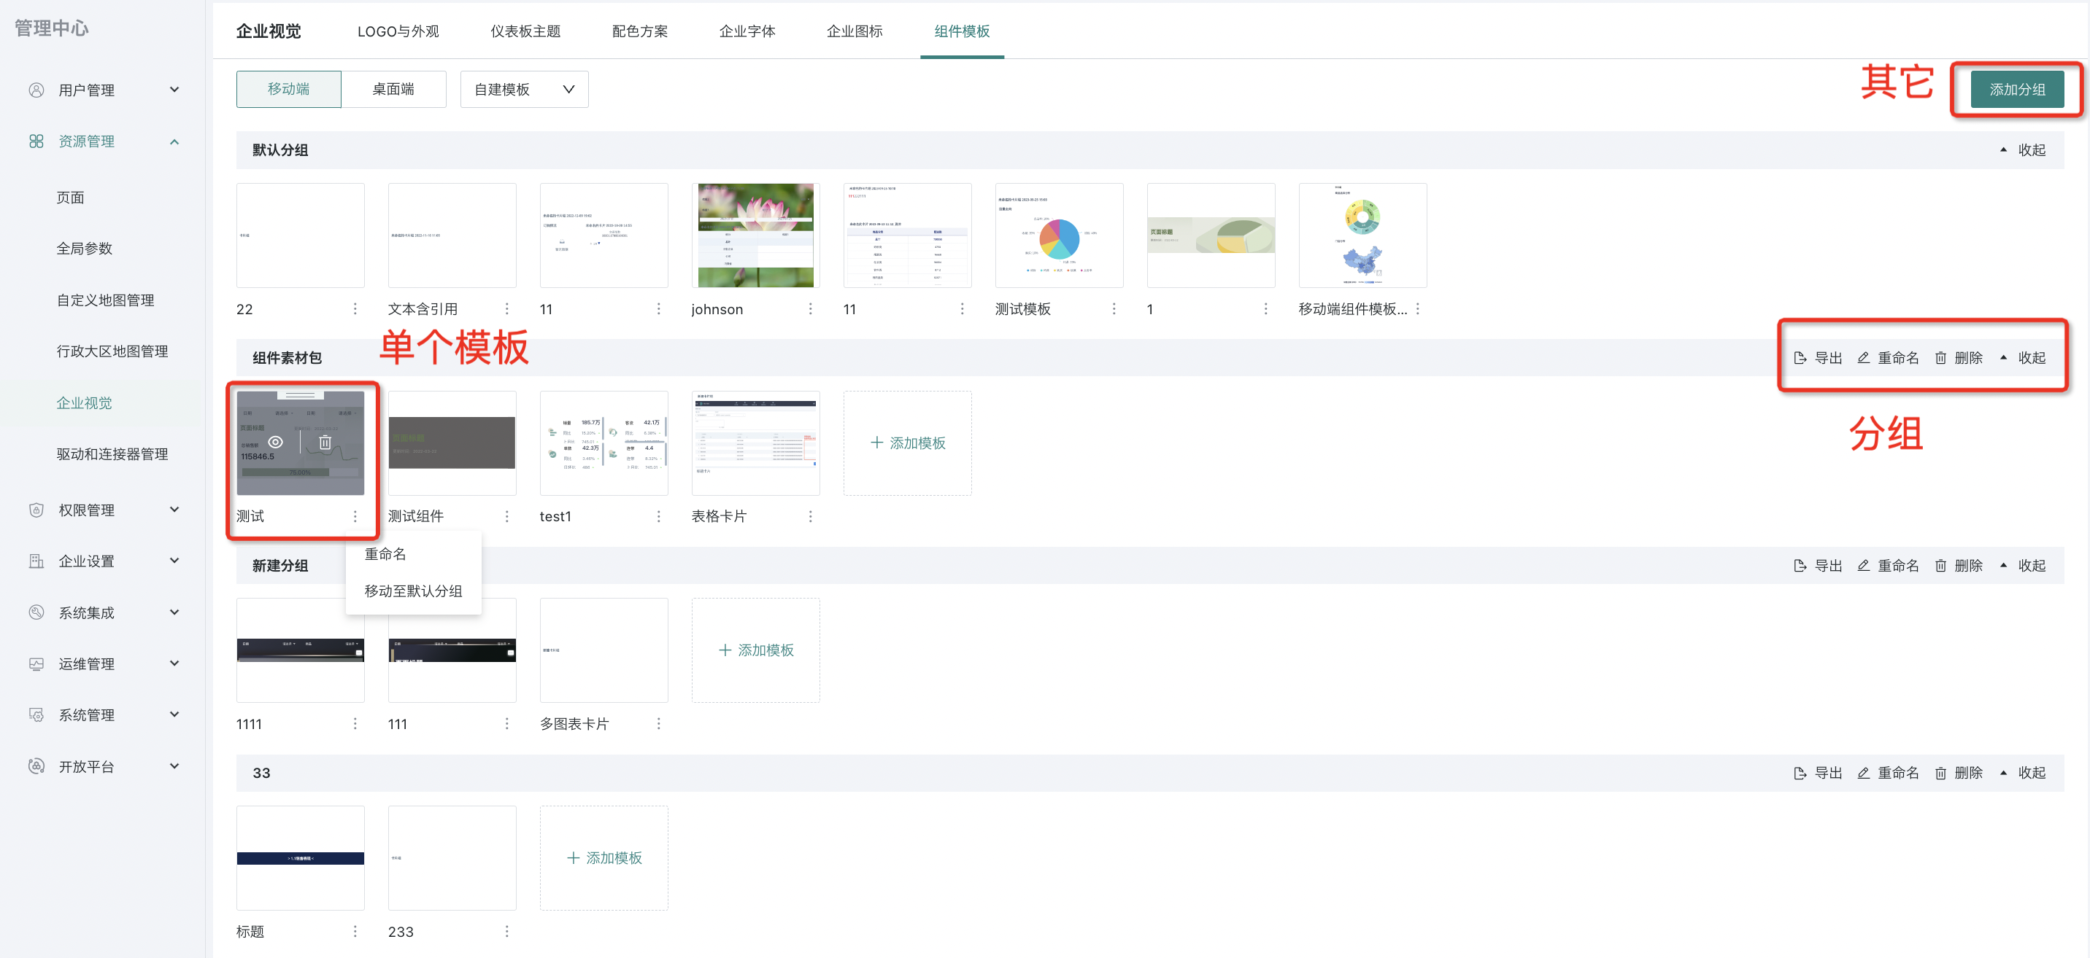Open the 测试模板 pie chart thumbnail
The image size is (2090, 958).
(1060, 235)
